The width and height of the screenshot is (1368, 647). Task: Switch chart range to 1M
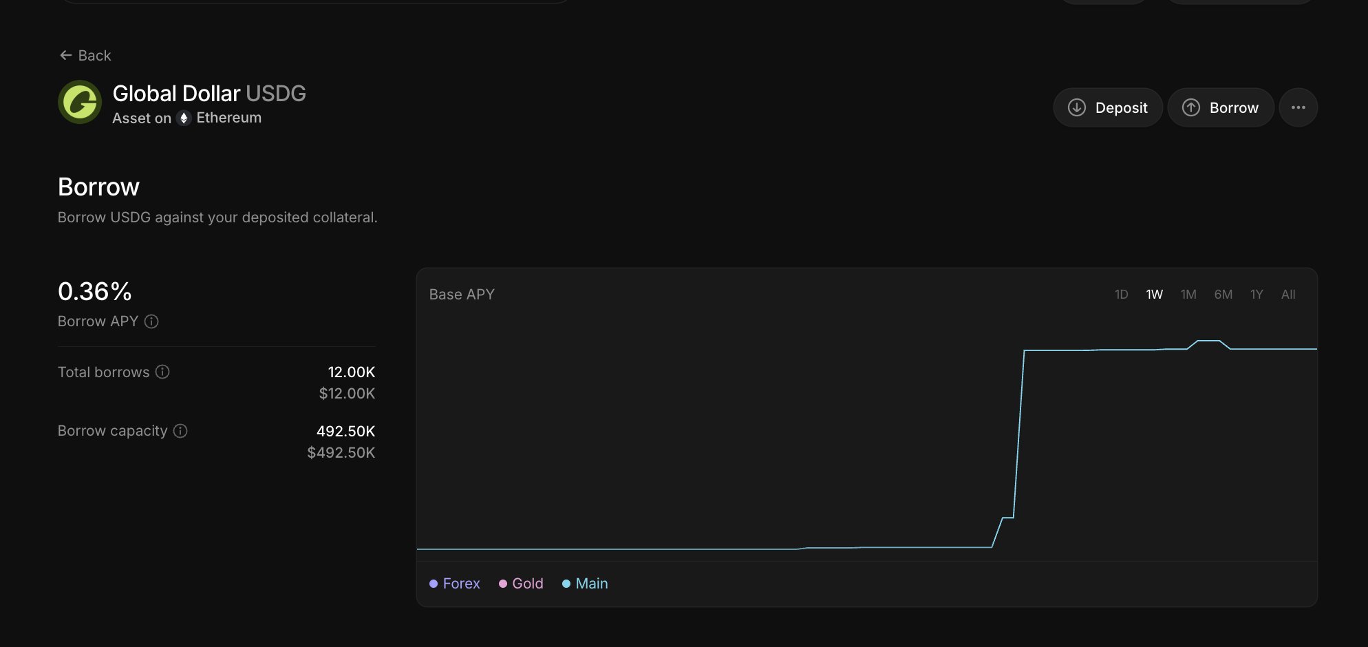click(x=1188, y=295)
